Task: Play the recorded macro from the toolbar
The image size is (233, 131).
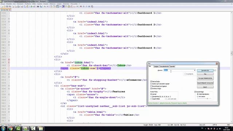Action: 87,7
